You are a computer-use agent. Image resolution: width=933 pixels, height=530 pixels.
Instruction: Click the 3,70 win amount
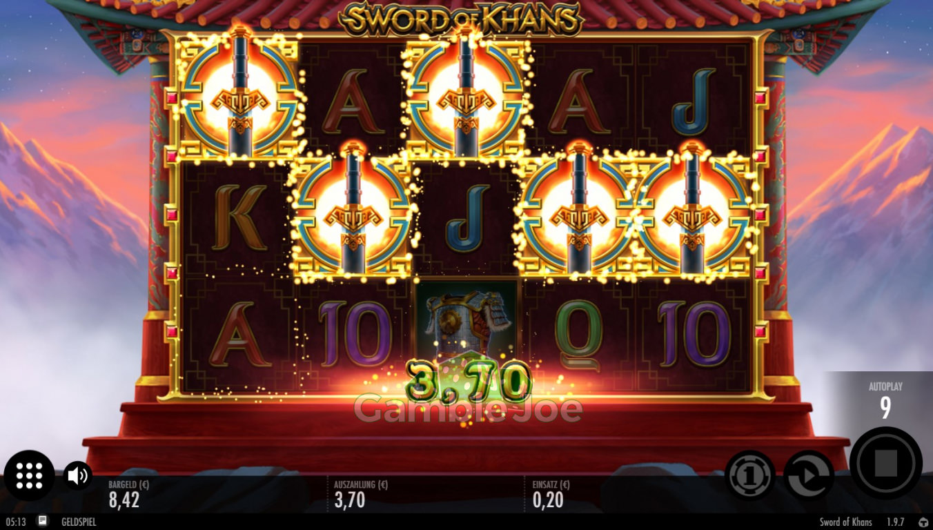[469, 382]
